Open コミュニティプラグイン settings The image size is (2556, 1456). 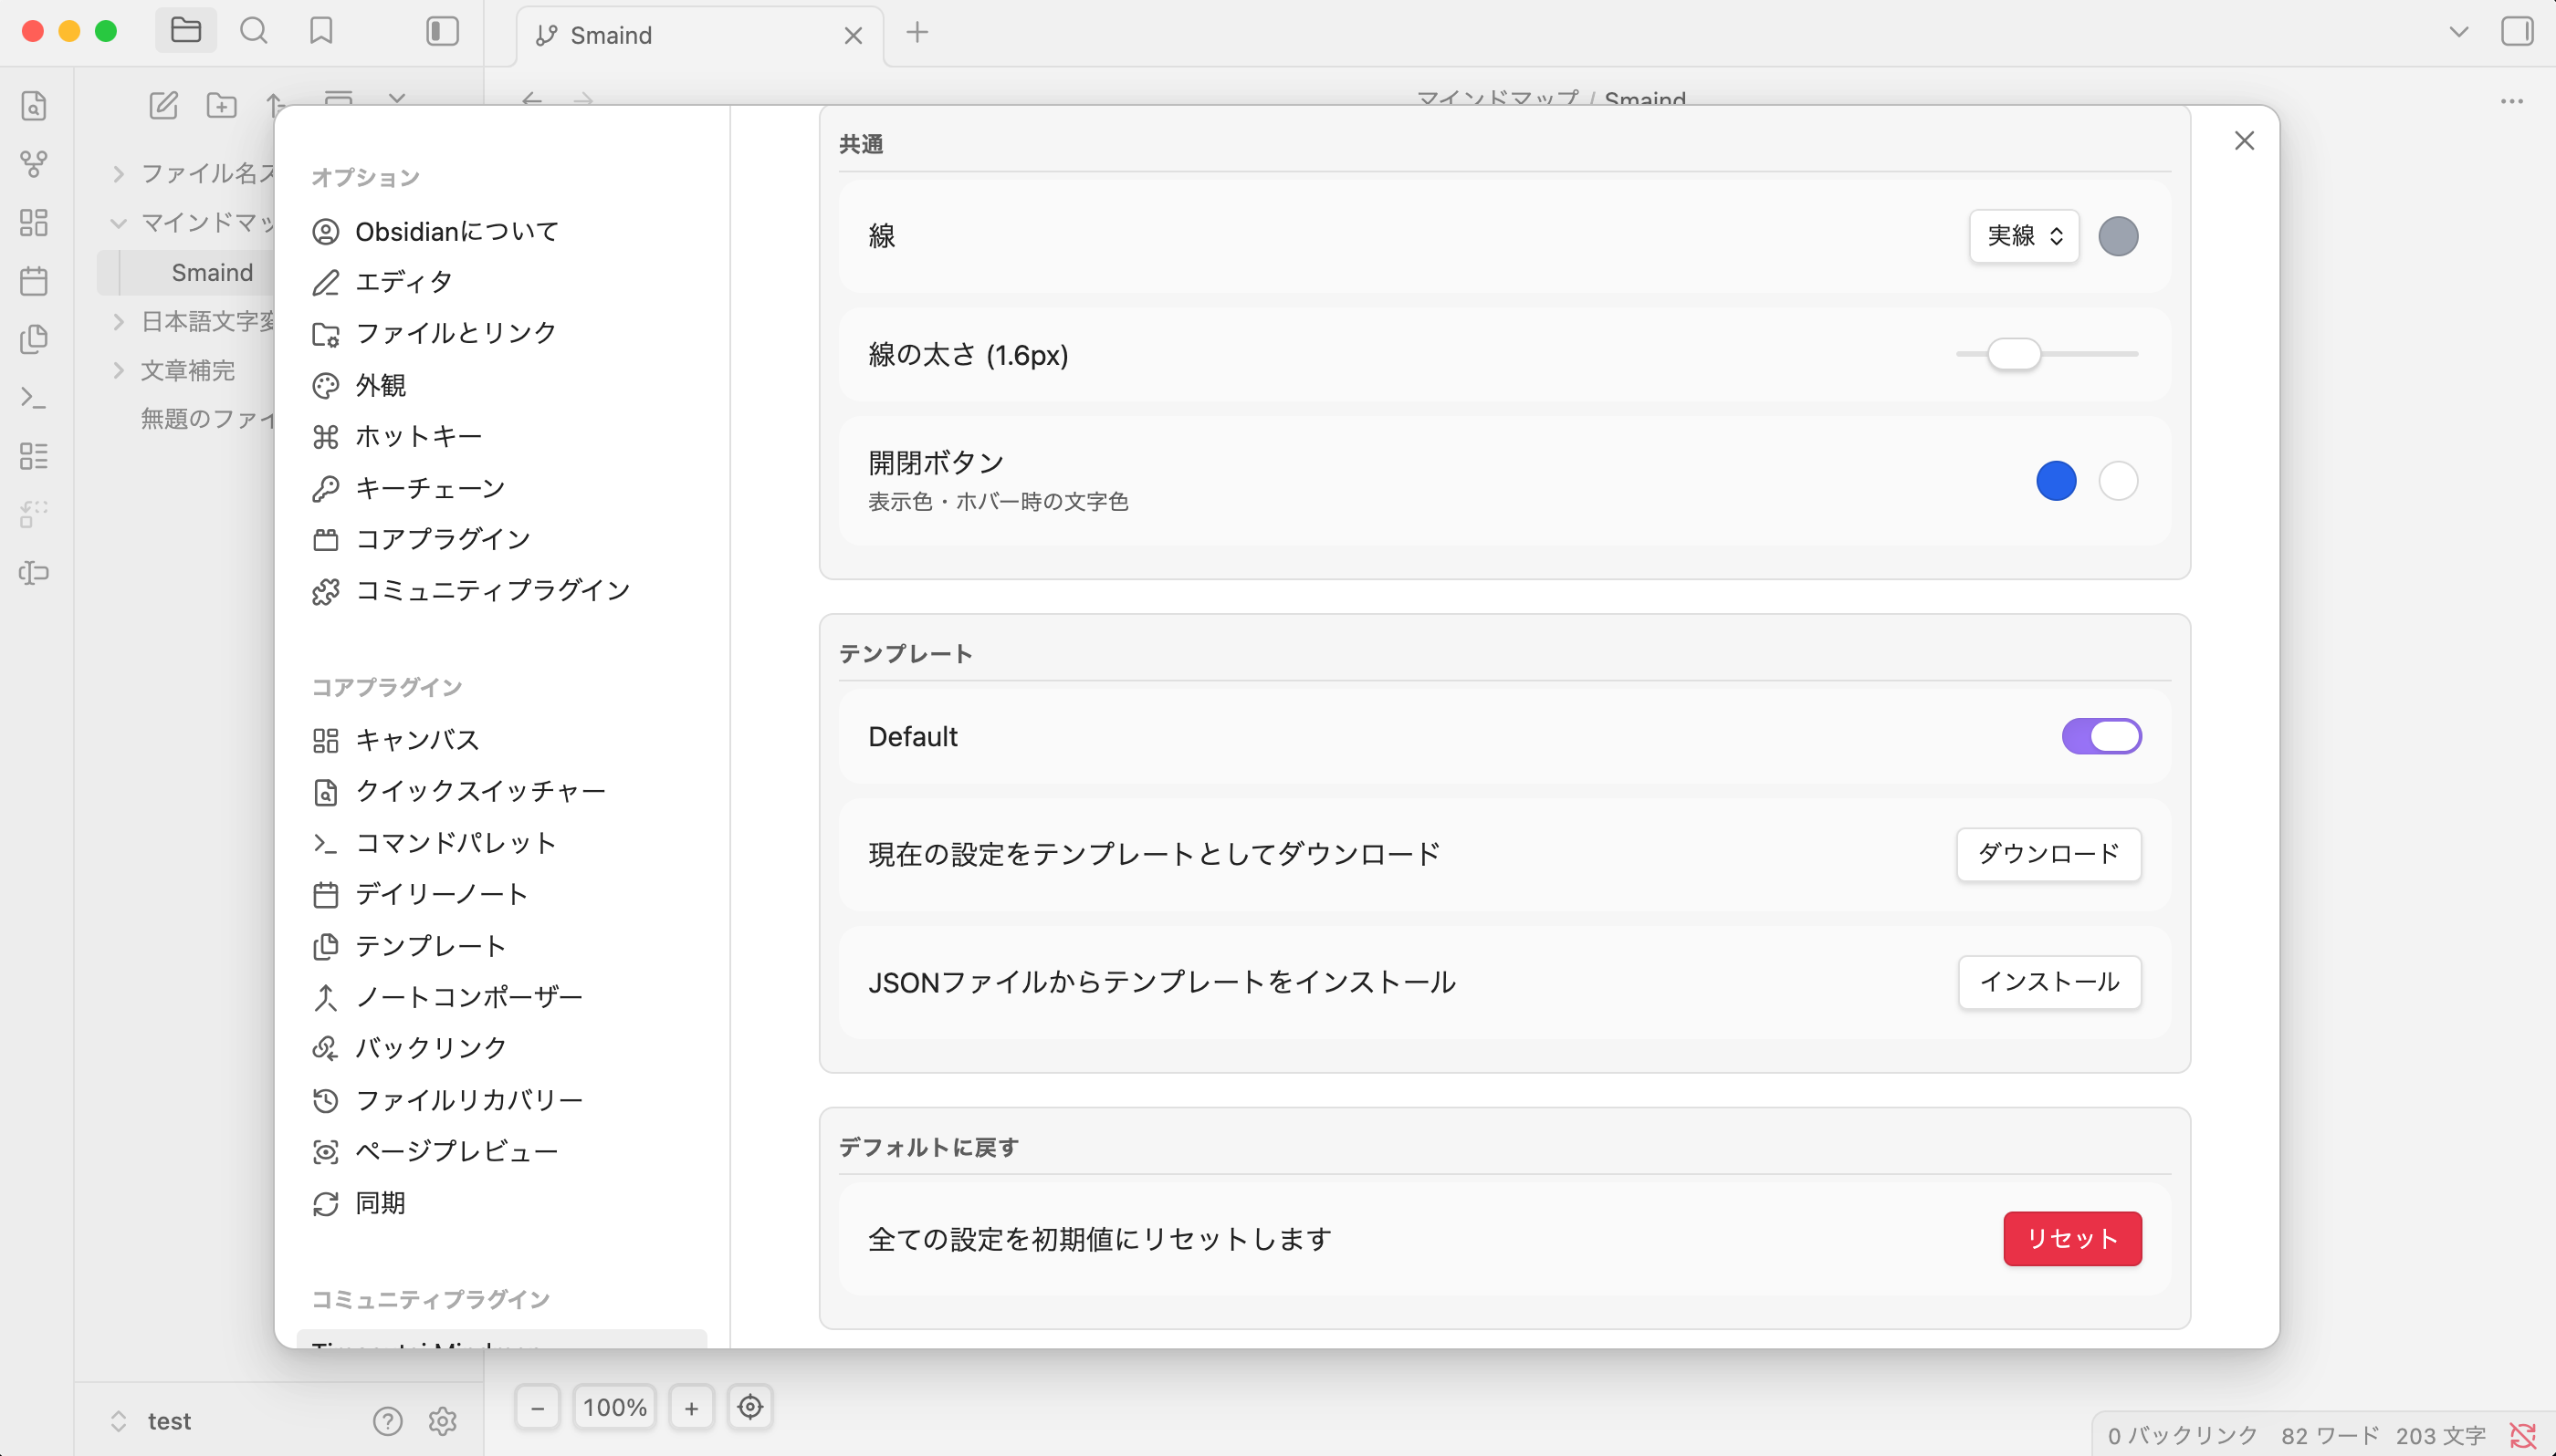point(500,591)
